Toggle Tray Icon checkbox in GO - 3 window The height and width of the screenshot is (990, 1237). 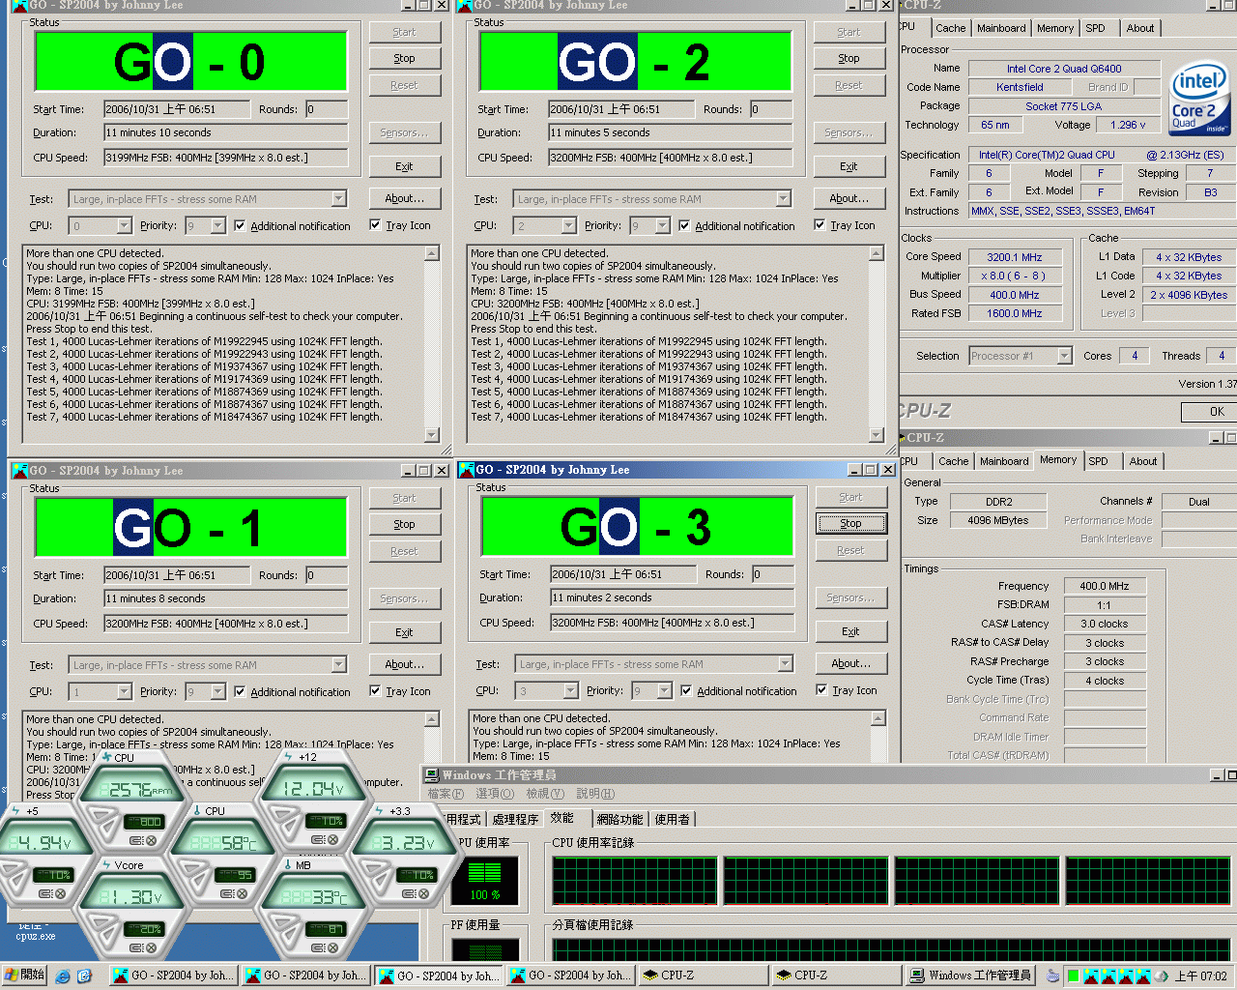(821, 689)
